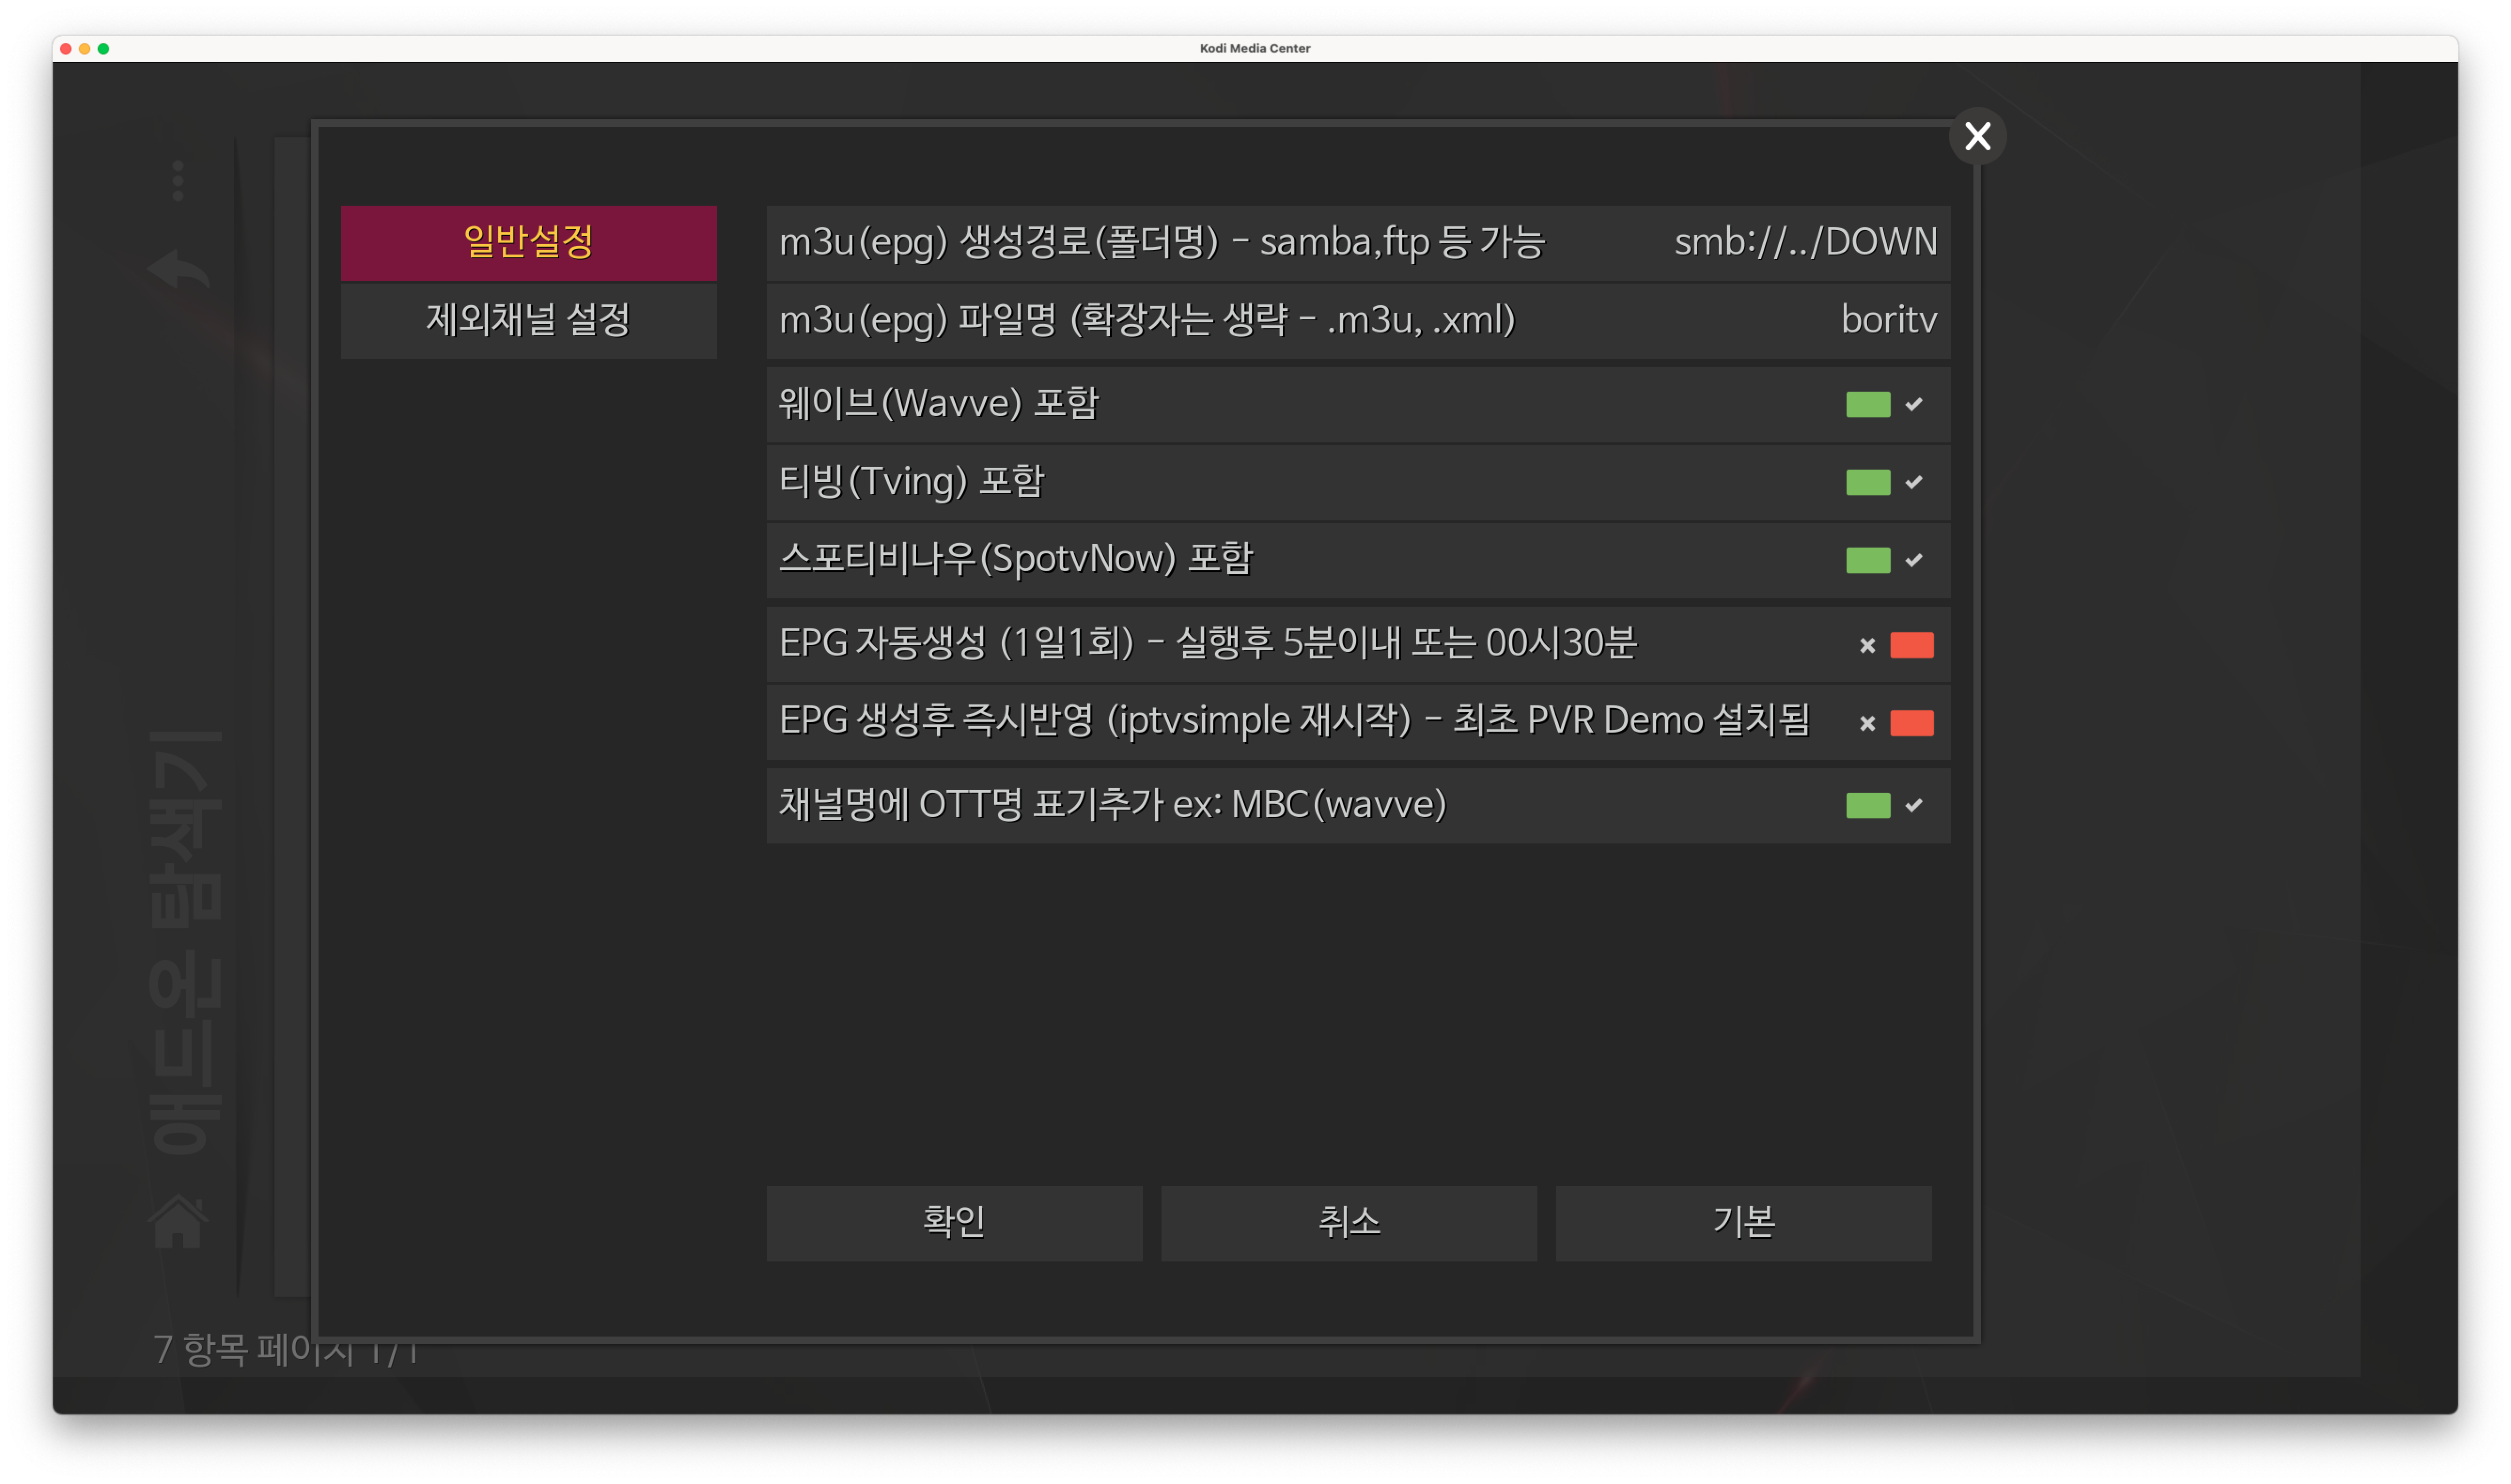Select the 일반설정 tab
This screenshot has width=2511, height=1484.
[x=528, y=242]
